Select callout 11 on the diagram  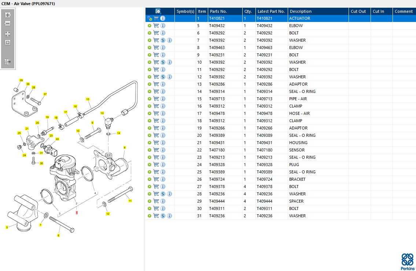(130, 201)
